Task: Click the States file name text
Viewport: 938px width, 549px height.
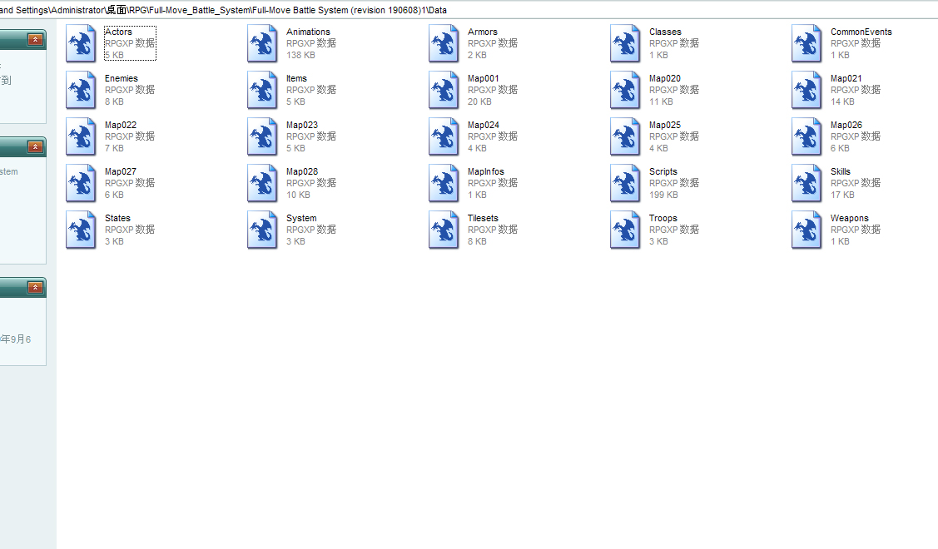Action: (x=117, y=218)
